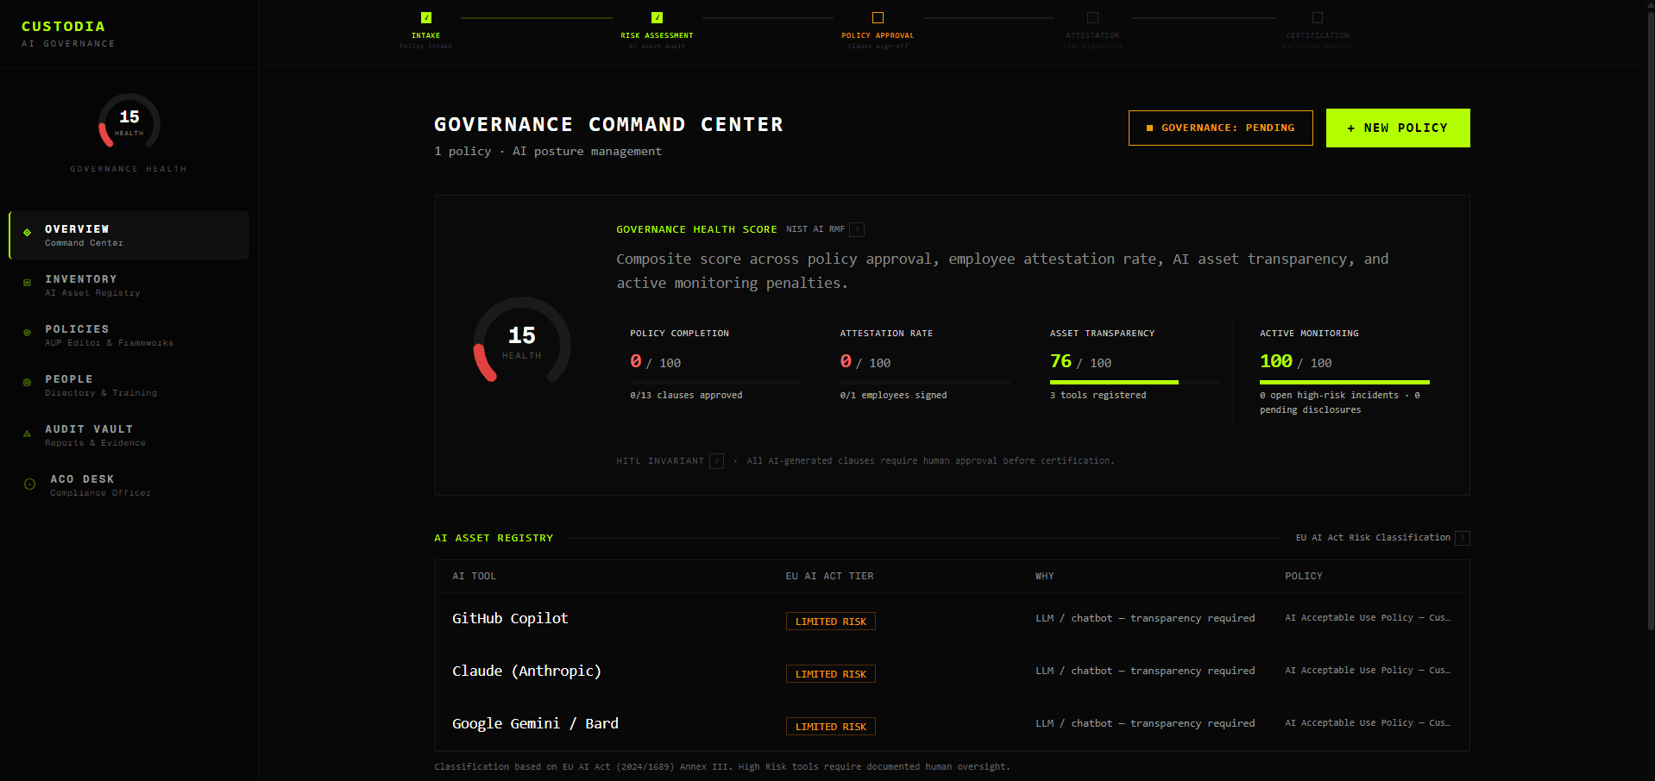Click the LIMITED RISK badge for Claude

[830, 673]
